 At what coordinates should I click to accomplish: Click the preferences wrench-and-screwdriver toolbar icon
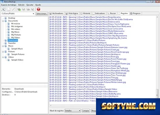3,9
